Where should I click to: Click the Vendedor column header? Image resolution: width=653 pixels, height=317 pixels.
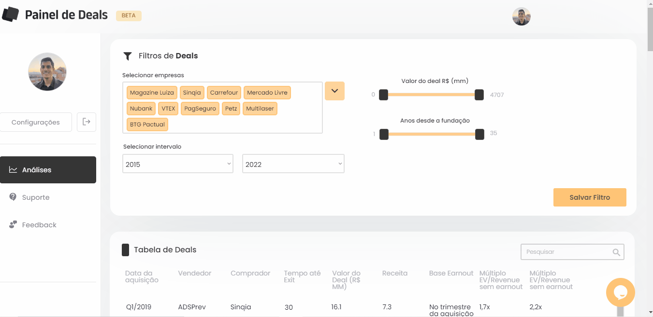coord(195,273)
